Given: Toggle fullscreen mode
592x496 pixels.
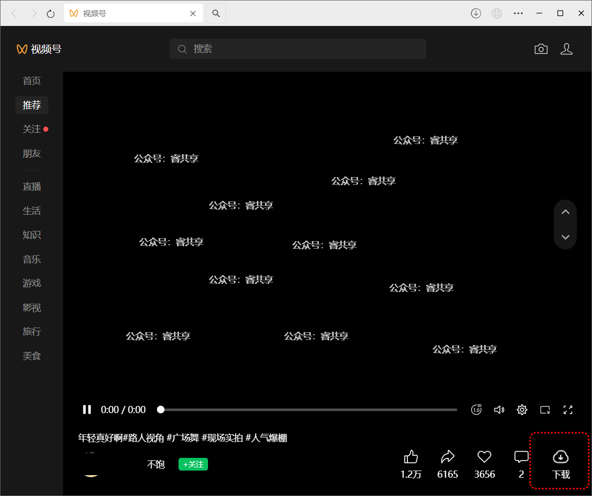Looking at the screenshot, I should (568, 410).
